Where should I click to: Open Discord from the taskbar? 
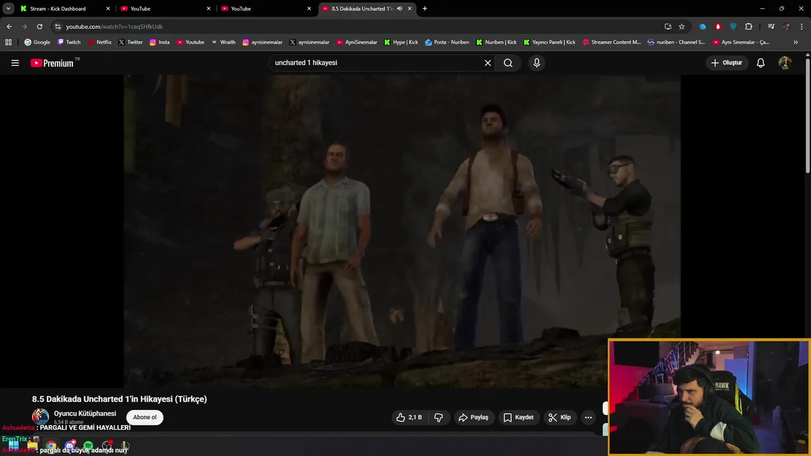point(70,446)
